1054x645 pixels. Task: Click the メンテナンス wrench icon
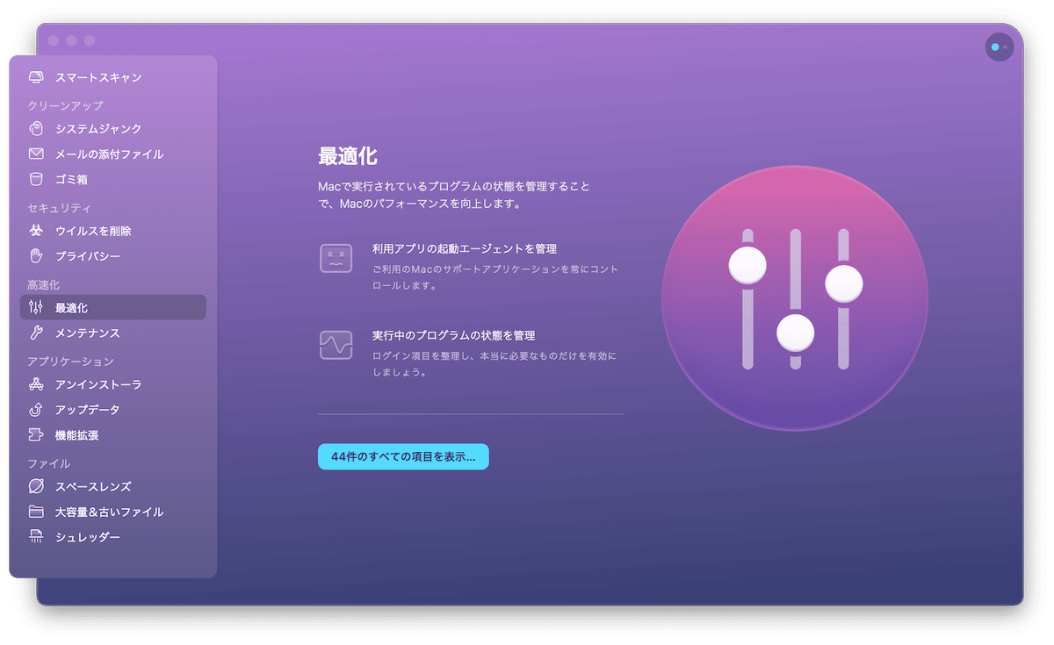click(x=36, y=333)
